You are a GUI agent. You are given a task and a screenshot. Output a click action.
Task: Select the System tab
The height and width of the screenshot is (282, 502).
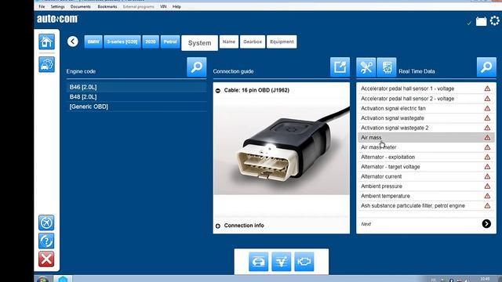[199, 43]
